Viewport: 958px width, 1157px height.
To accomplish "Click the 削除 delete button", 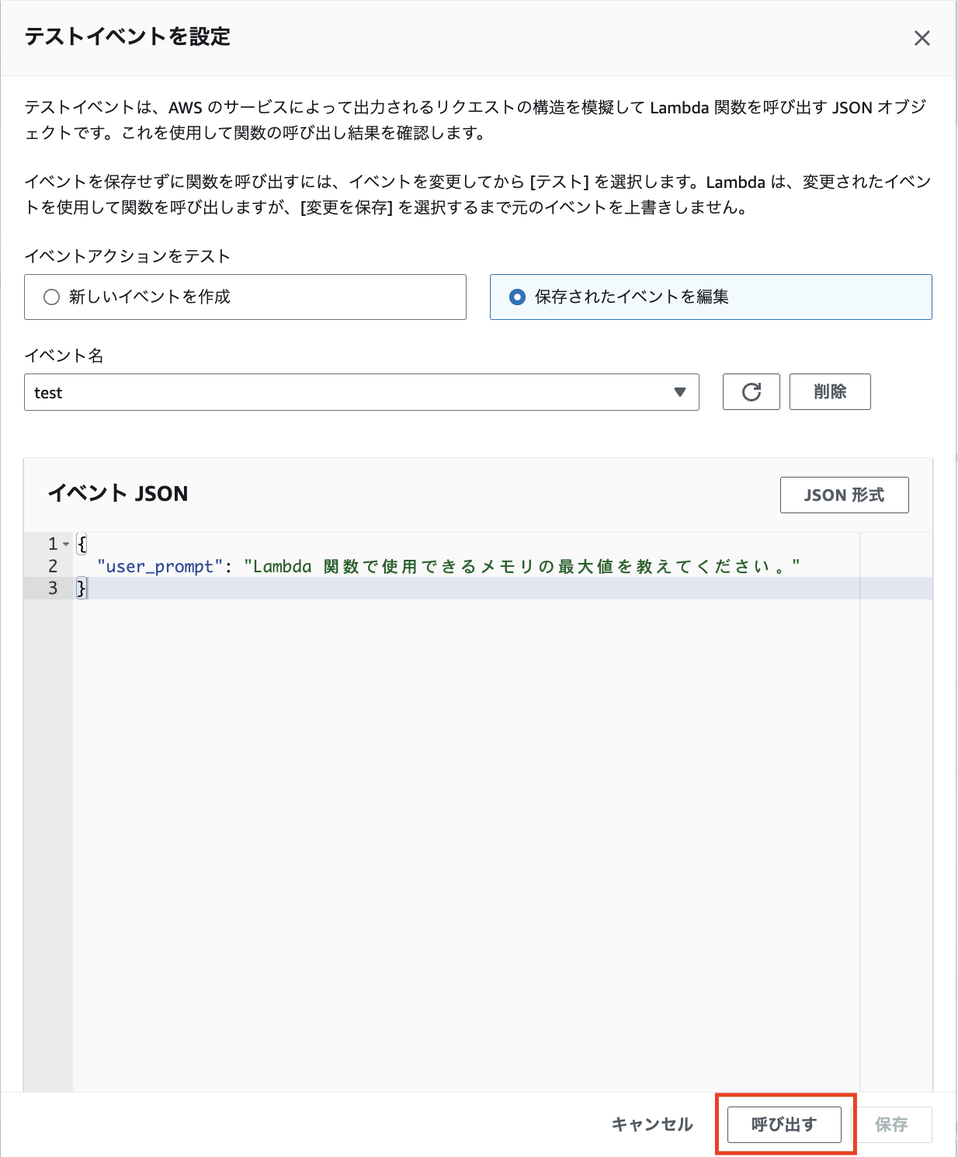I will [830, 392].
